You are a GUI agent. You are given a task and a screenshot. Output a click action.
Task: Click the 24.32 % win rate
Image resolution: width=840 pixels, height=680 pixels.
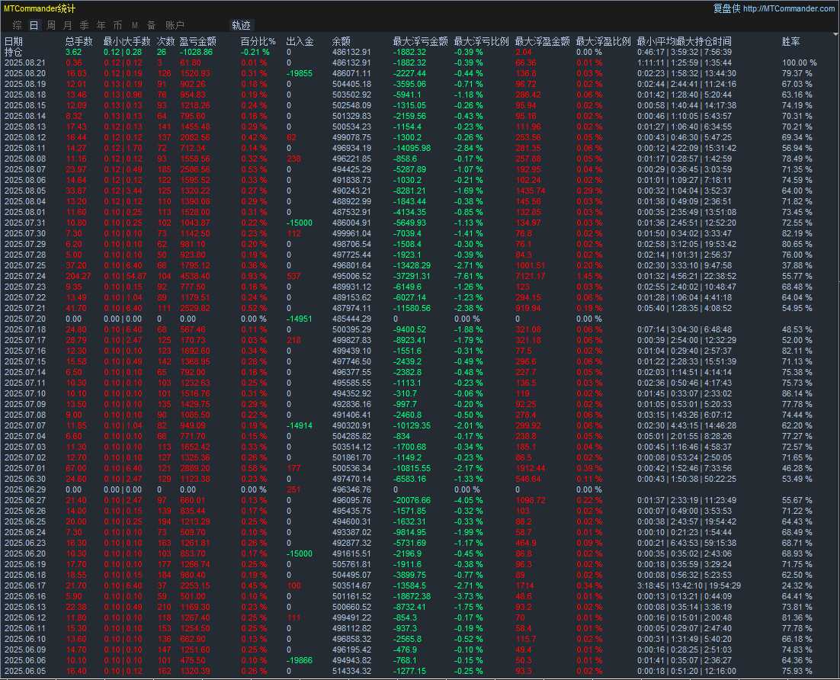click(x=797, y=585)
